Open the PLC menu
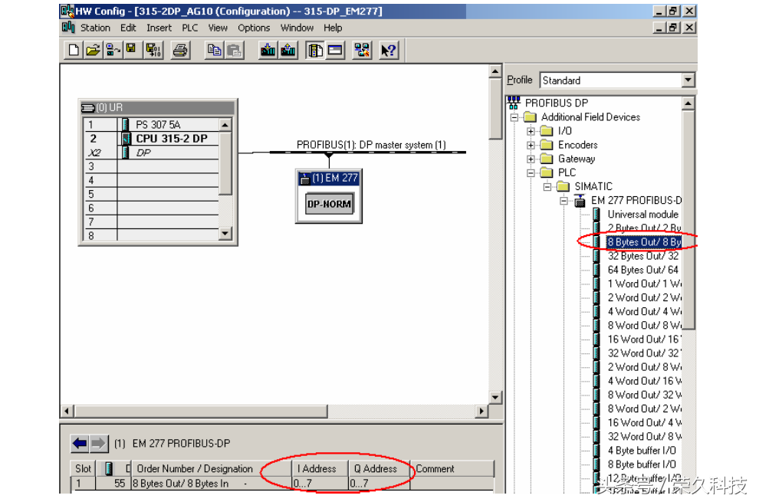The height and width of the screenshot is (502, 759). point(189,28)
